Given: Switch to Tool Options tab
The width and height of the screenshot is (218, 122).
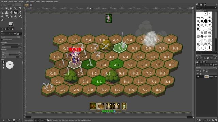Looking at the screenshot, I should 2,29.
